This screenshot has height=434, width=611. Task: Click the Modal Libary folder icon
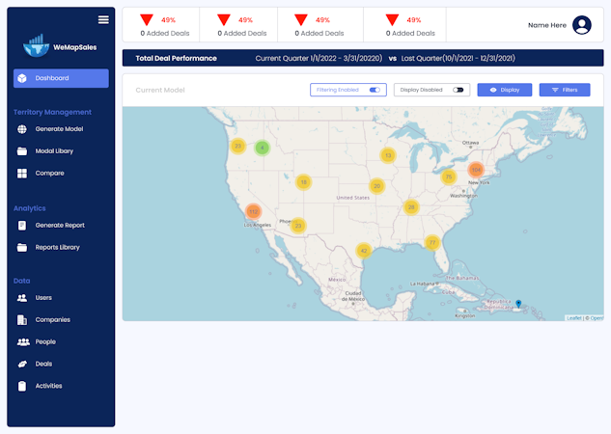click(22, 151)
